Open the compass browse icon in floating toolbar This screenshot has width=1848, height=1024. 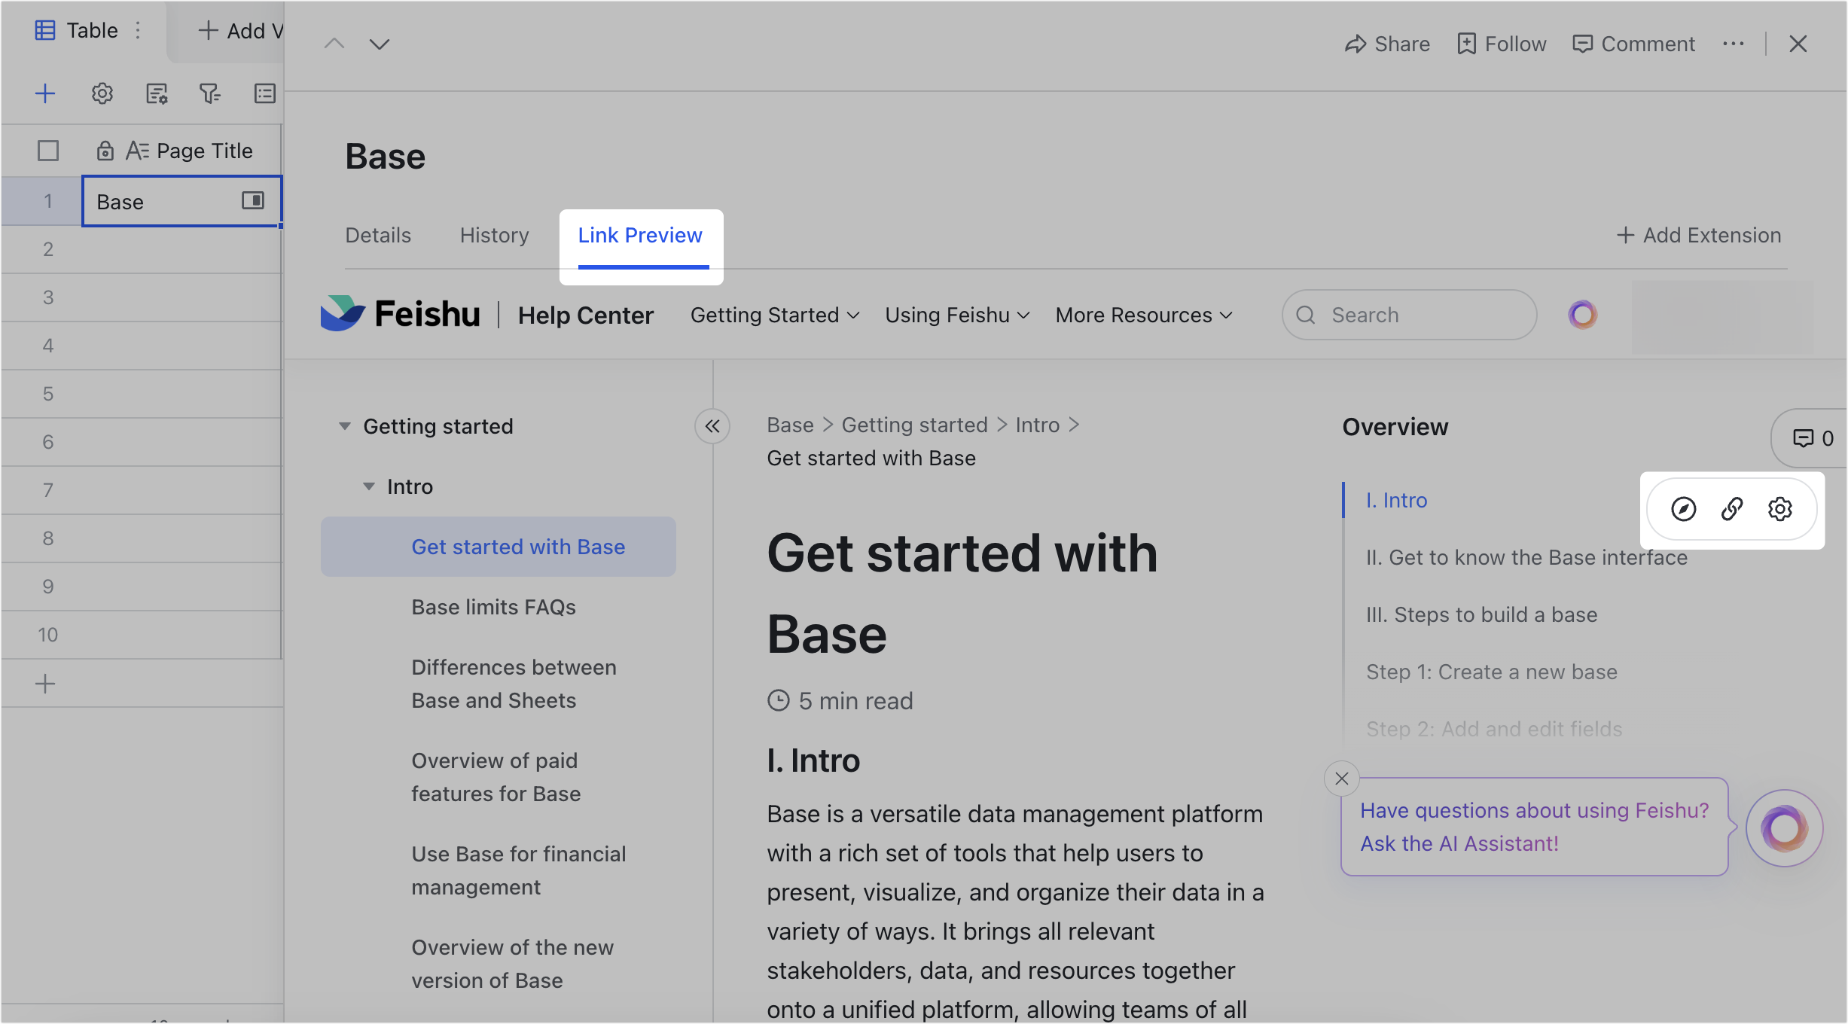[x=1684, y=509]
